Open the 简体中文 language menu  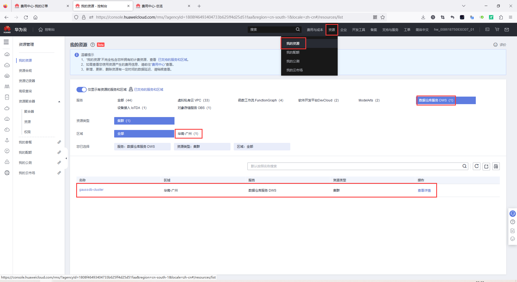click(x=422, y=30)
